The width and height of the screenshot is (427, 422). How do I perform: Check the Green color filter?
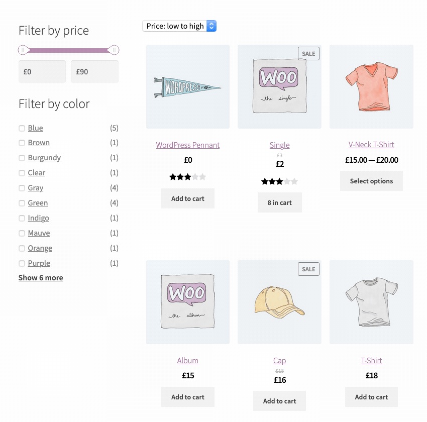pyautogui.click(x=22, y=203)
